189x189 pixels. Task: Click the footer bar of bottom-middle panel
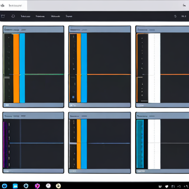pos(100,171)
